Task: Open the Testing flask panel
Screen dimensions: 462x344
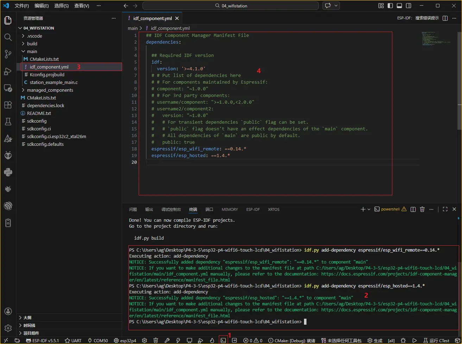Action: 8,122
